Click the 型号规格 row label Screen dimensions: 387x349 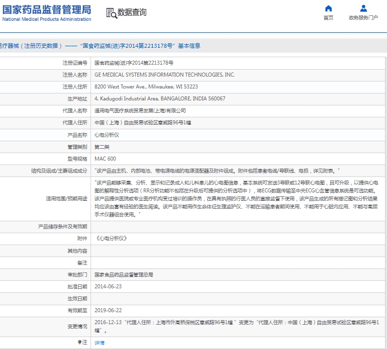(x=77, y=159)
